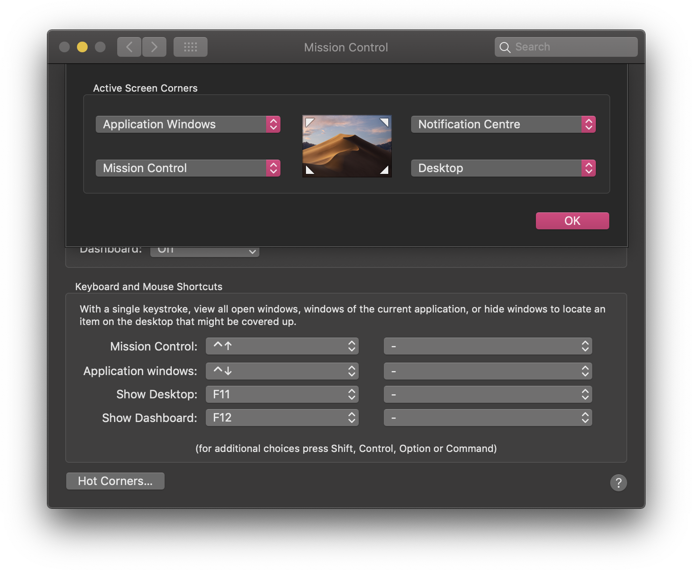Click the back navigation arrow
Viewport: 692px width, 570px height.
point(129,47)
